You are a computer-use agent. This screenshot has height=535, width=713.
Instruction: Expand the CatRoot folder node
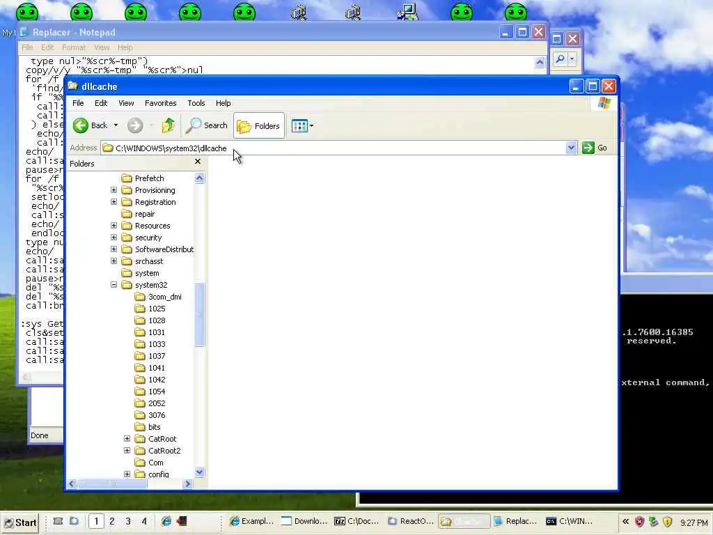click(127, 439)
